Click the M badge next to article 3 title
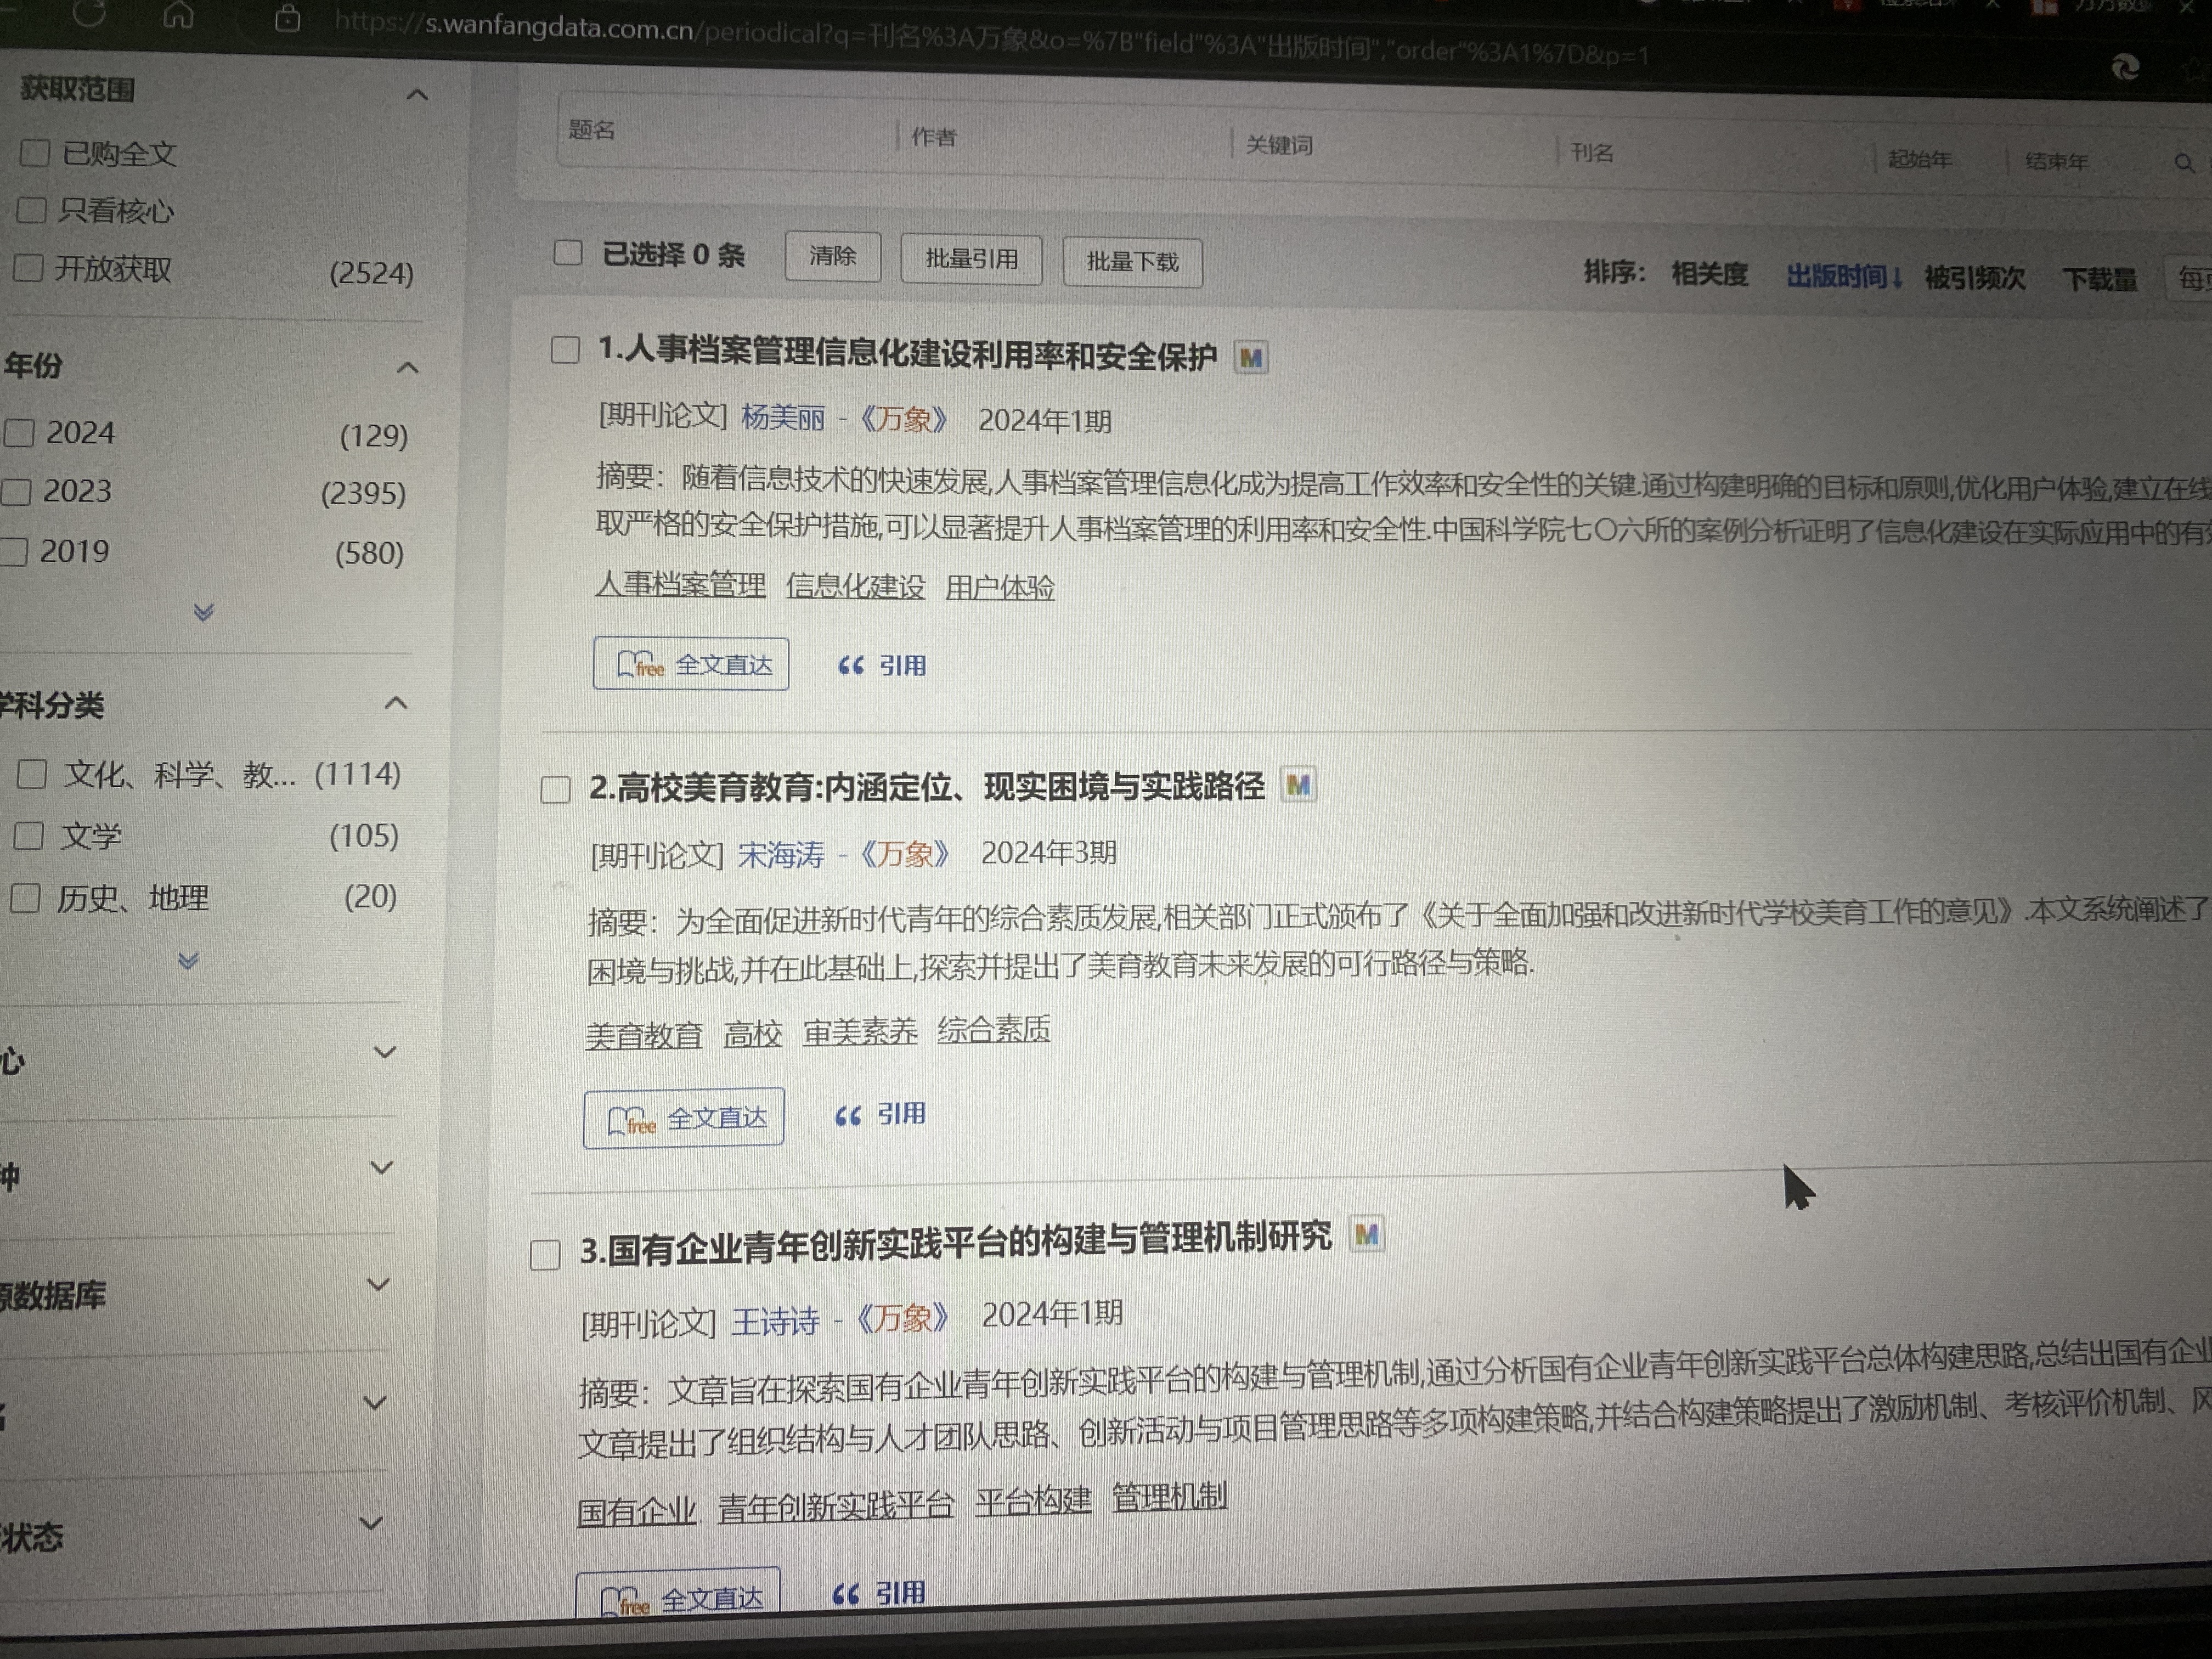 [x=1366, y=1235]
